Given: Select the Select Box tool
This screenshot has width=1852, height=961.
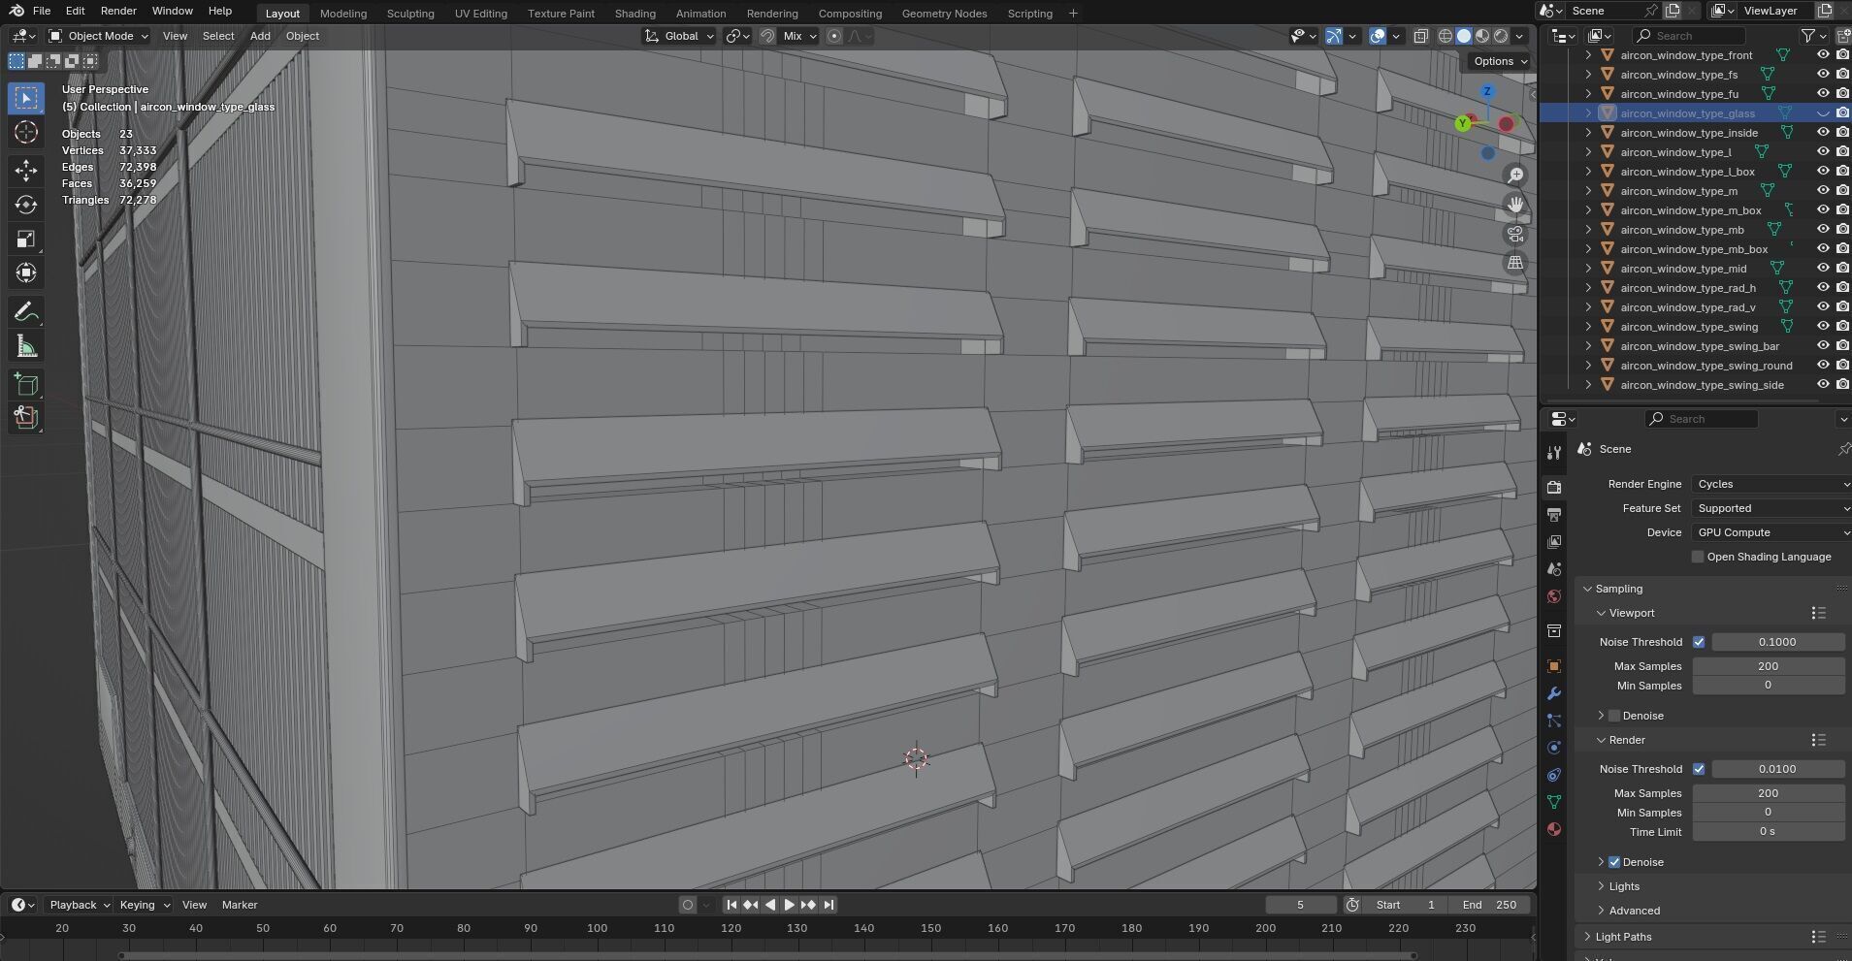Looking at the screenshot, I should (x=26, y=98).
